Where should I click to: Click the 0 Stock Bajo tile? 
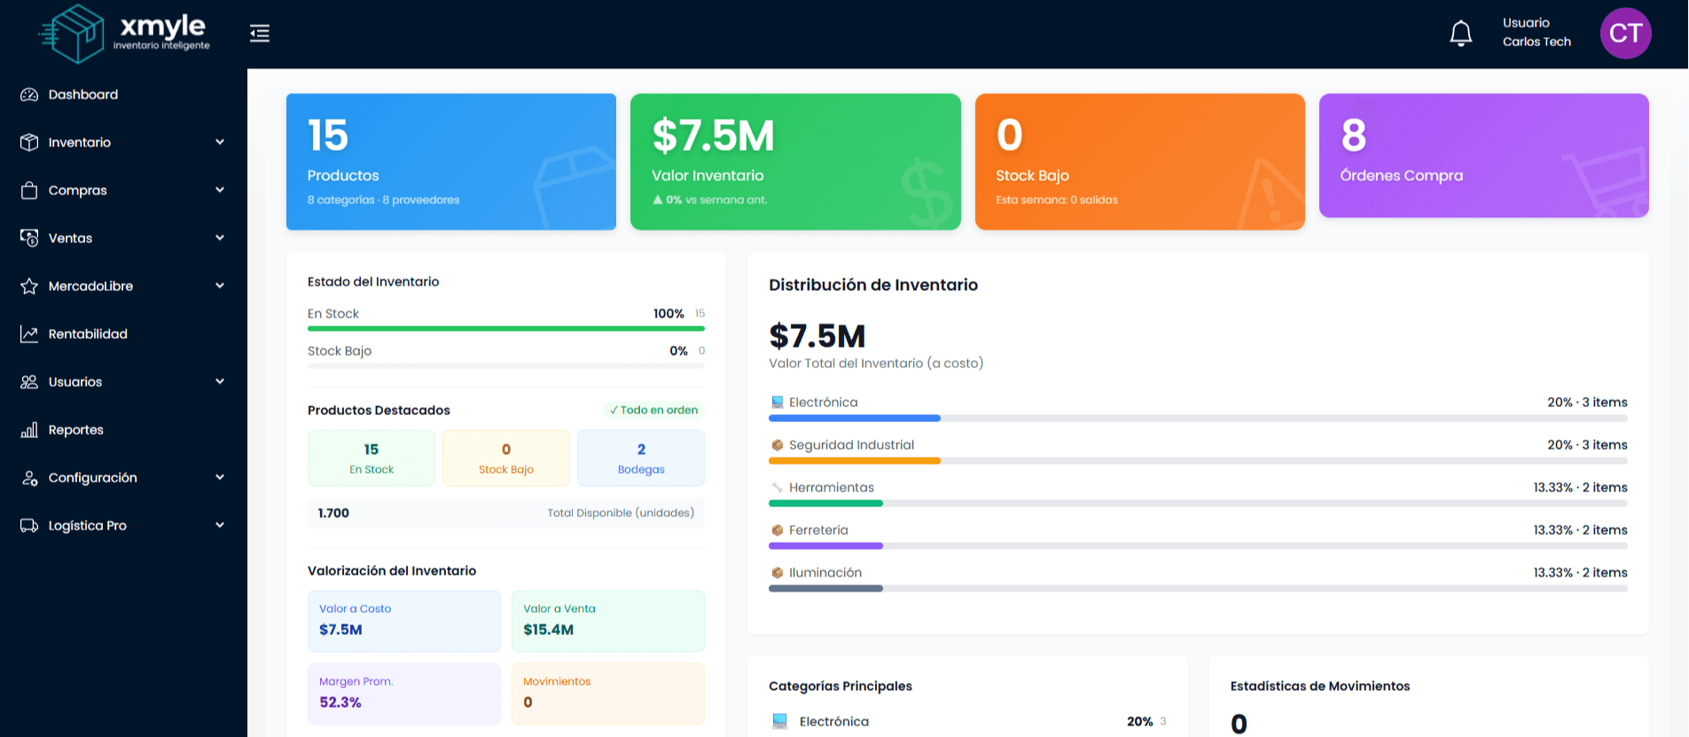[x=506, y=459]
